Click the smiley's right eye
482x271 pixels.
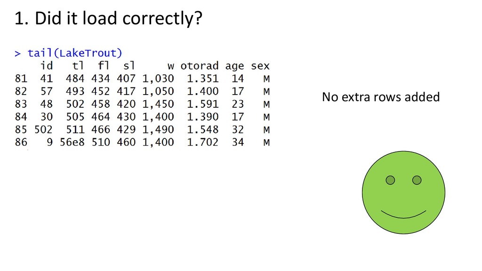click(x=417, y=180)
